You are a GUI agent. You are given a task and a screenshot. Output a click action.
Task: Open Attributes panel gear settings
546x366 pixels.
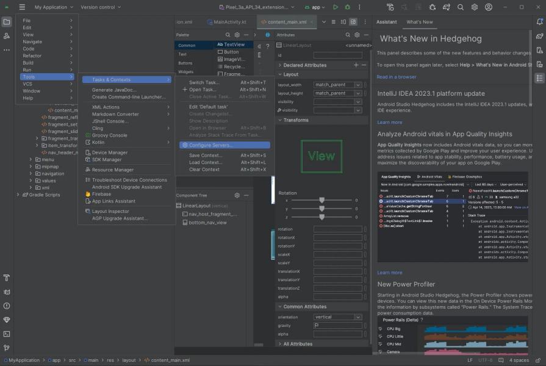pos(357,35)
